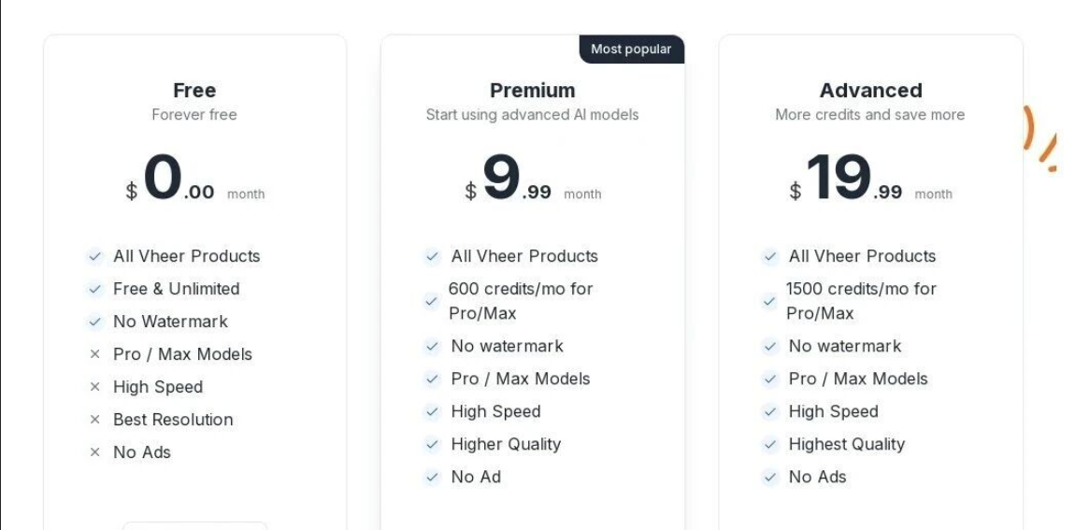This screenshot has width=1075, height=530.
Task: Click the checkmark next to No Ads in Advanced plan
Action: click(769, 477)
